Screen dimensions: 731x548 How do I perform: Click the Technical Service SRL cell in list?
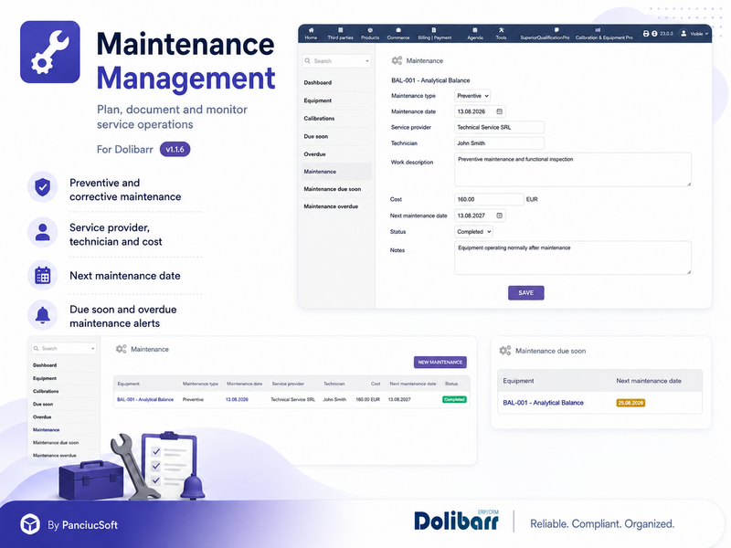pos(292,399)
